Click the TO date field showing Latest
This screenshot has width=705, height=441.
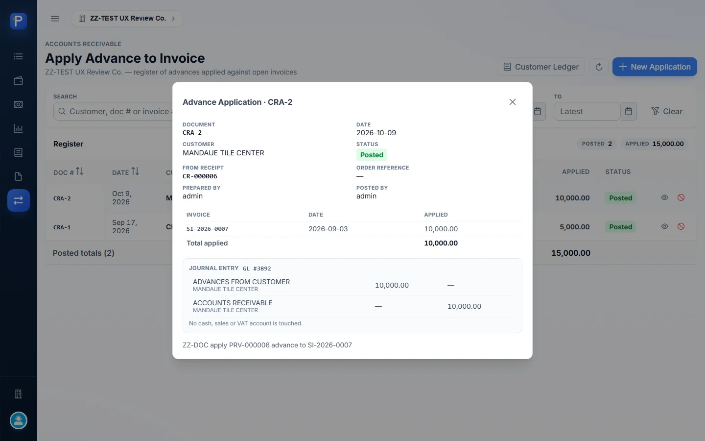click(x=587, y=111)
